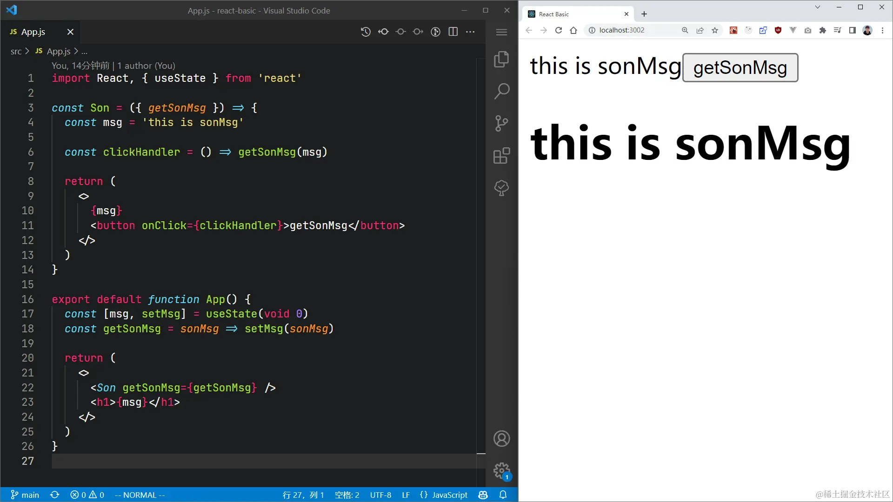893x502 pixels.
Task: Reload the localhost browser page
Action: tap(559, 30)
